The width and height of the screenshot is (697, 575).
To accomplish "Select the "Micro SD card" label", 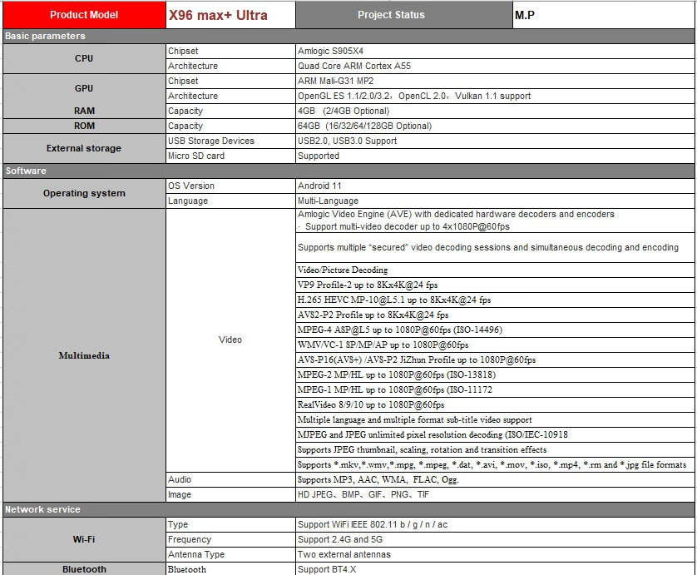I will click(230, 156).
